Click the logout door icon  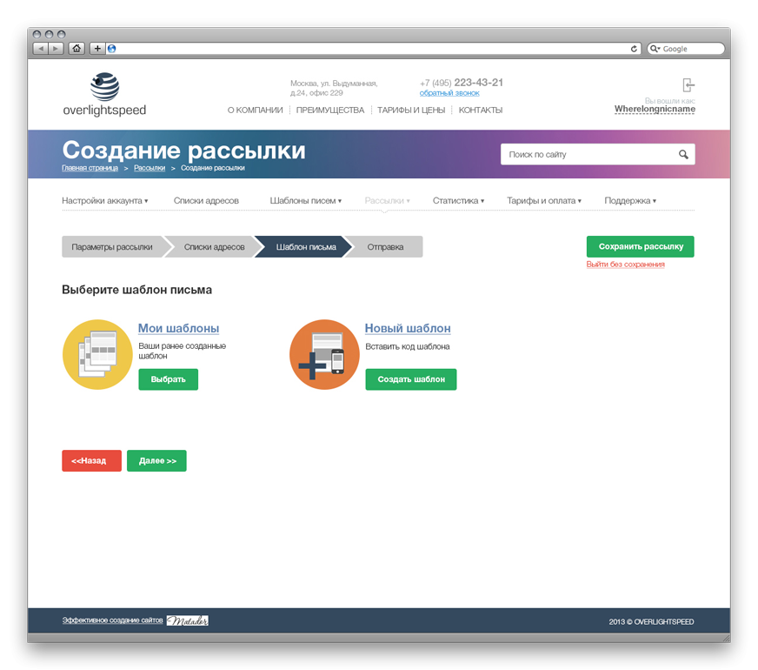(688, 85)
